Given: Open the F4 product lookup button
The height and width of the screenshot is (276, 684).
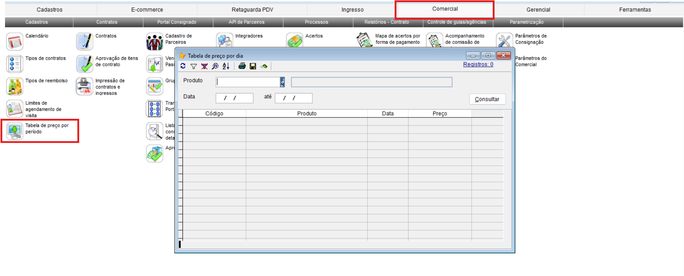Looking at the screenshot, I should pyautogui.click(x=282, y=82).
